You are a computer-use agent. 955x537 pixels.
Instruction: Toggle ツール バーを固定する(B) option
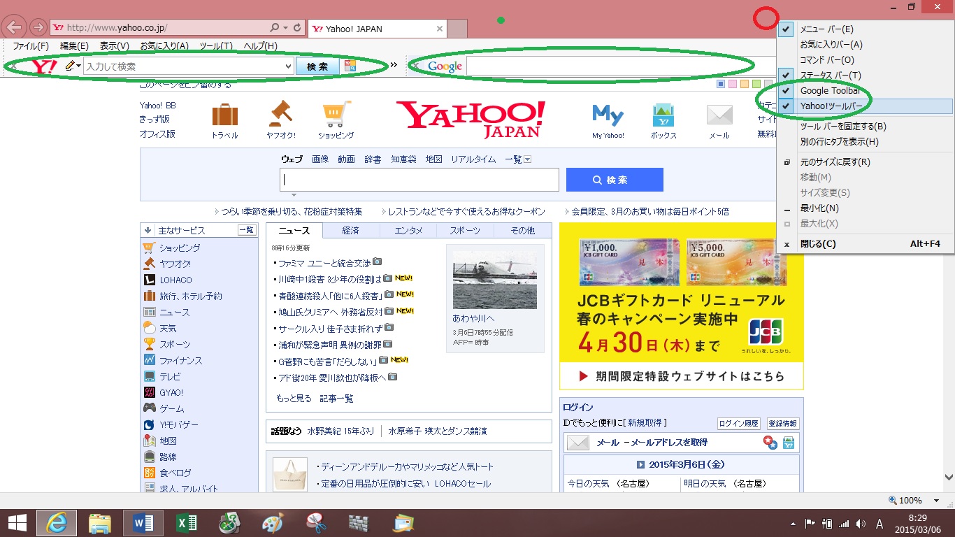[865, 127]
